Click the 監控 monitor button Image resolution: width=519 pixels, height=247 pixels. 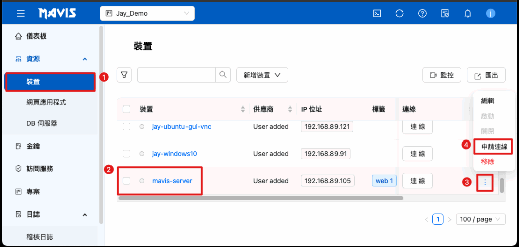[x=441, y=75]
